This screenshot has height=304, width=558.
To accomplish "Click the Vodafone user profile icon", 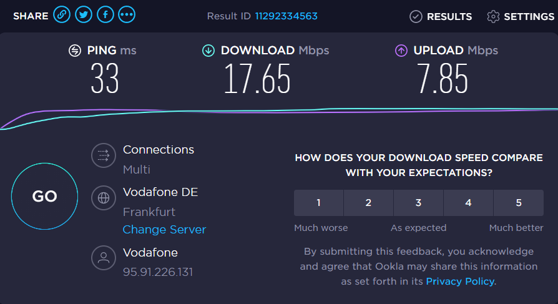I will pyautogui.click(x=104, y=257).
